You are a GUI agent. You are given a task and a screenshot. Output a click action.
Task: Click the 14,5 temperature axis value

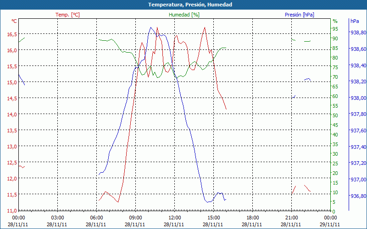(12, 98)
